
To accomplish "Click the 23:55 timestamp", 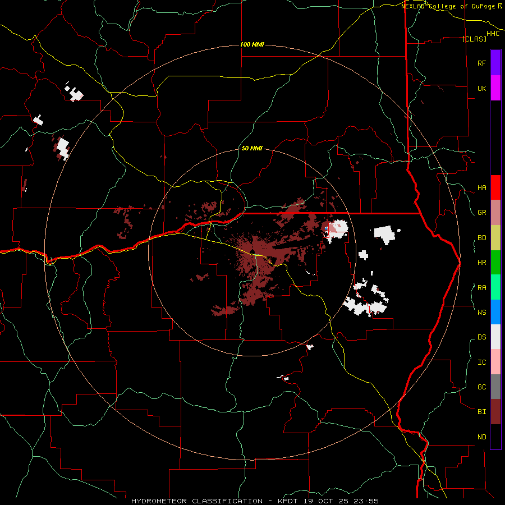I will [368, 501].
